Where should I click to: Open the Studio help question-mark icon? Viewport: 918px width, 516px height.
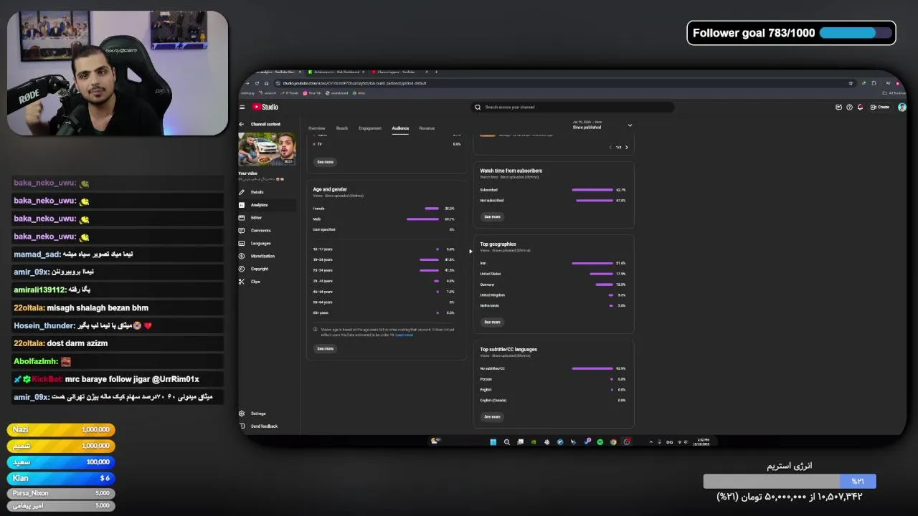(850, 107)
